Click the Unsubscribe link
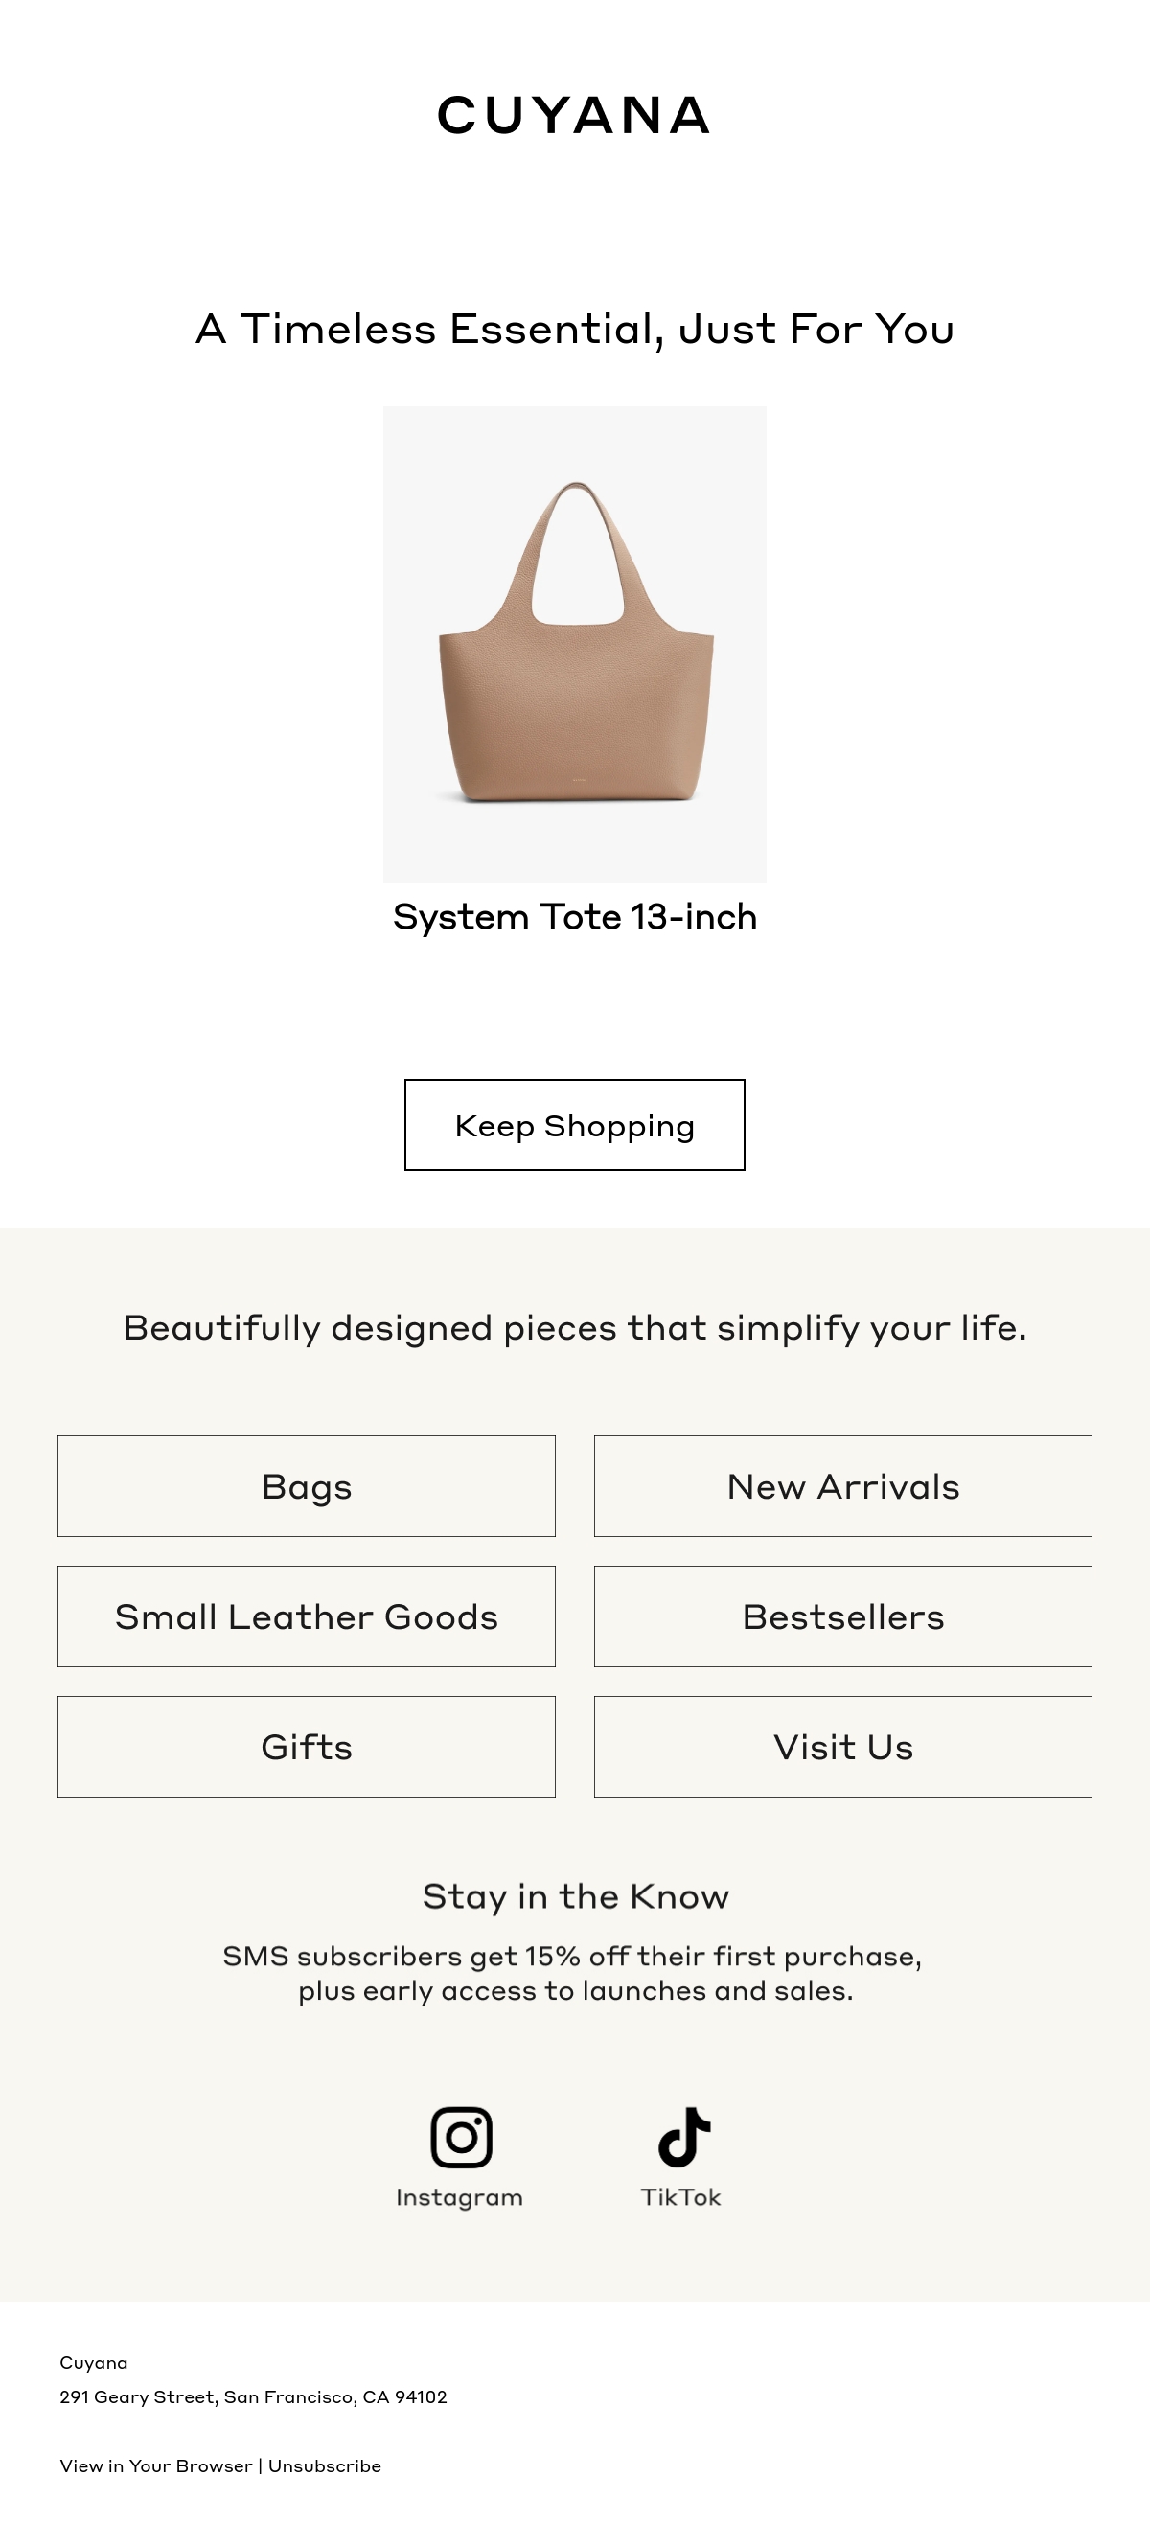This screenshot has height=2522, width=1150. [324, 2466]
